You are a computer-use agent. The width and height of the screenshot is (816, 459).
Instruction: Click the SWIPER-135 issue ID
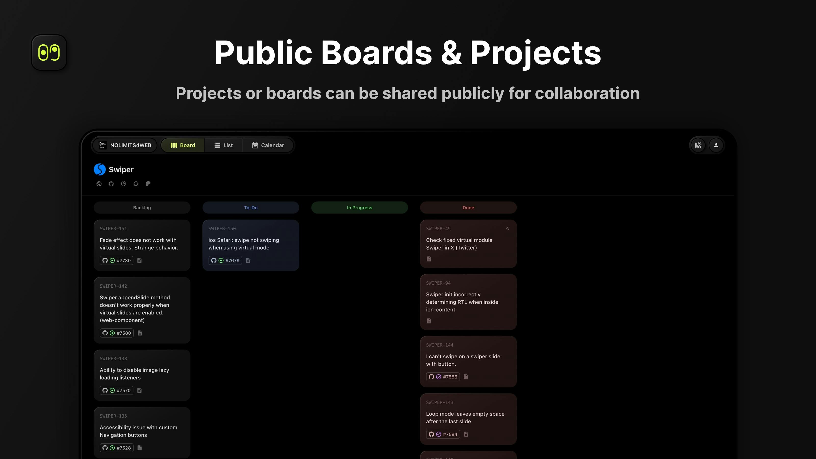(x=113, y=416)
